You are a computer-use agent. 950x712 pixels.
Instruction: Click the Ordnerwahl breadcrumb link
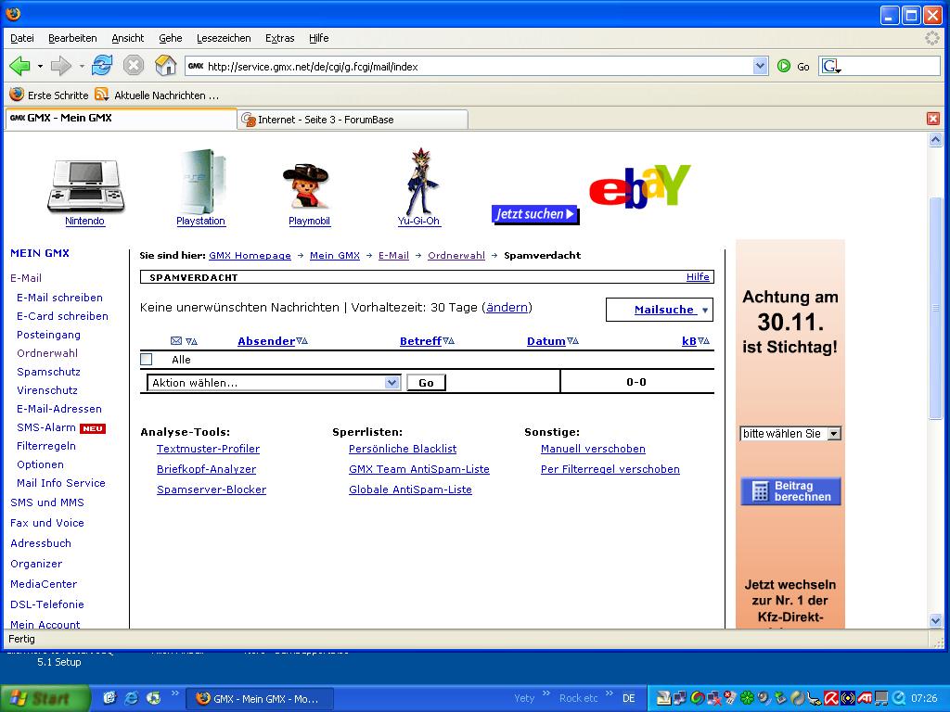(456, 256)
